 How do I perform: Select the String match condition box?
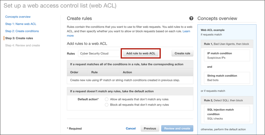click(227, 78)
